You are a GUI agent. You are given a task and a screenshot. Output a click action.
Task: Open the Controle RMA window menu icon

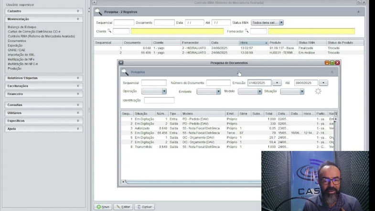tap(95, 2)
